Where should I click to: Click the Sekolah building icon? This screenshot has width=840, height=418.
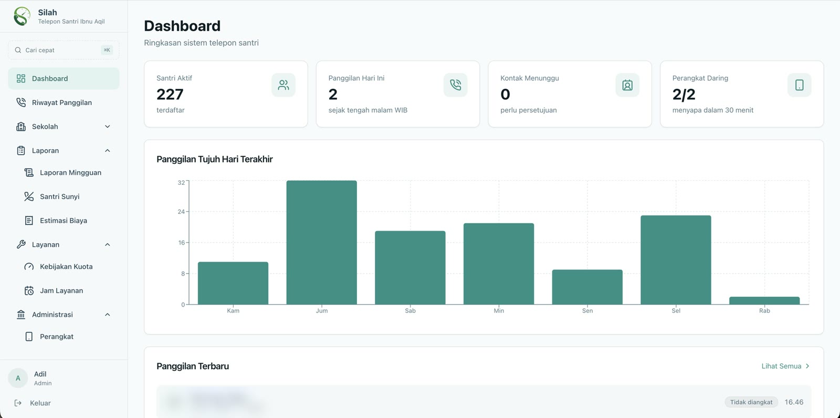click(21, 127)
